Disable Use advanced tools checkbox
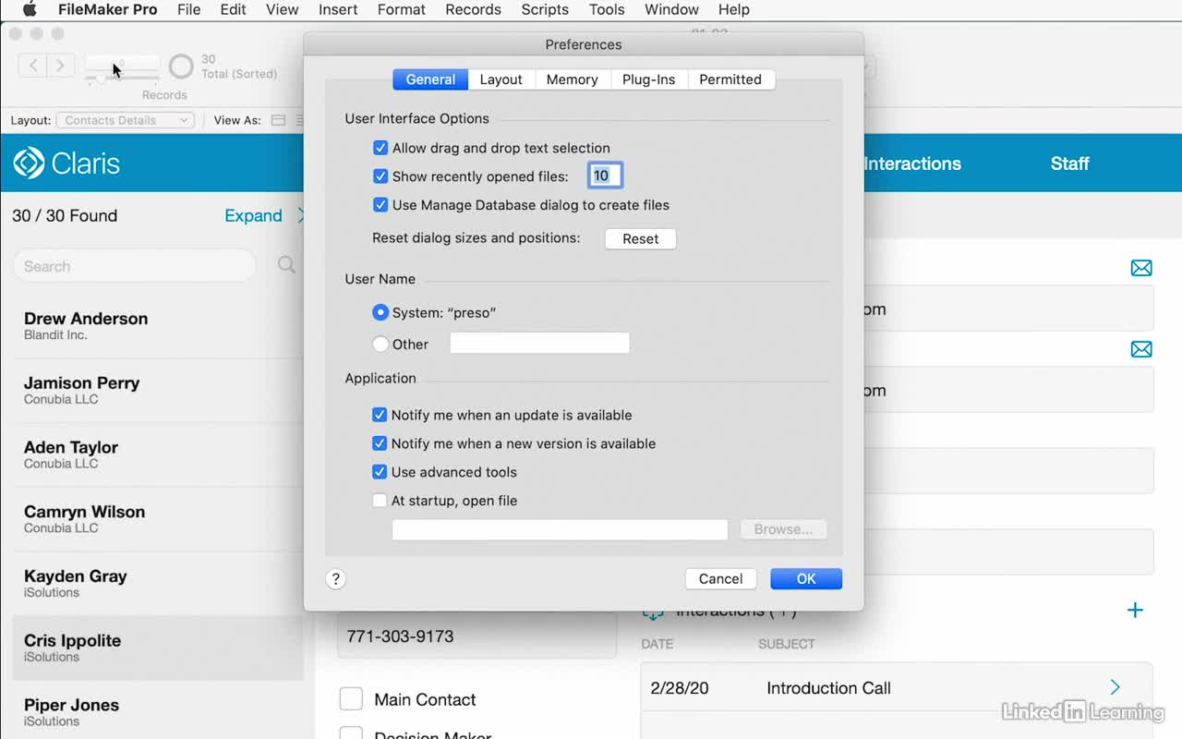The height and width of the screenshot is (739, 1182). (379, 472)
